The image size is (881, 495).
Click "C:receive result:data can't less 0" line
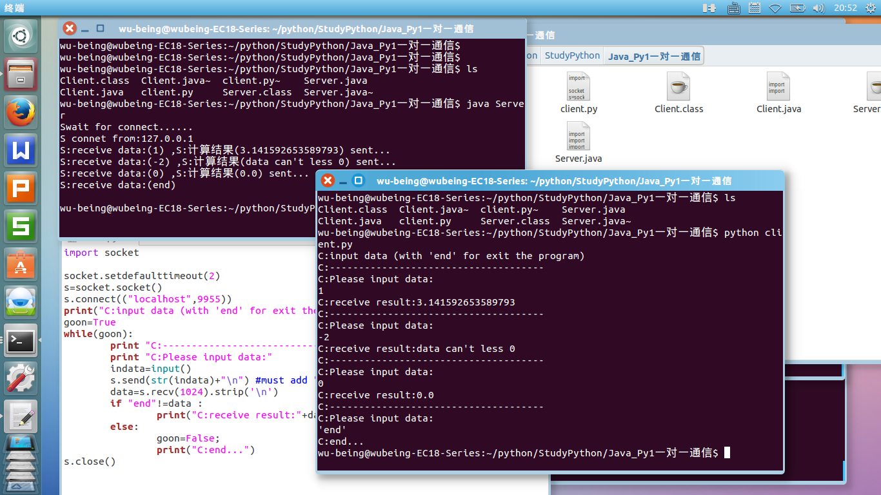(417, 349)
